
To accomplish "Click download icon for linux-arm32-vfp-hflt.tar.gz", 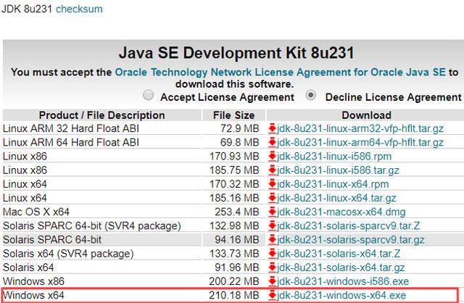I will coord(272,129).
